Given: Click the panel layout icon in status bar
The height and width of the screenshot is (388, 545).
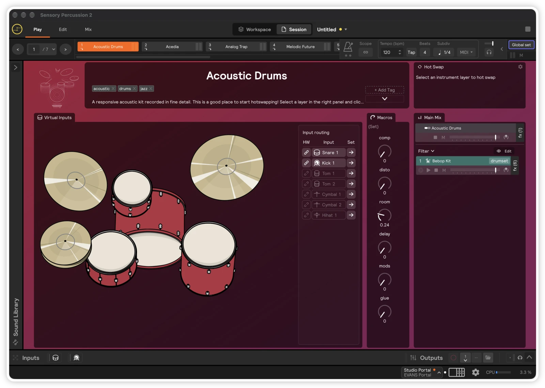Looking at the screenshot, I should point(457,372).
